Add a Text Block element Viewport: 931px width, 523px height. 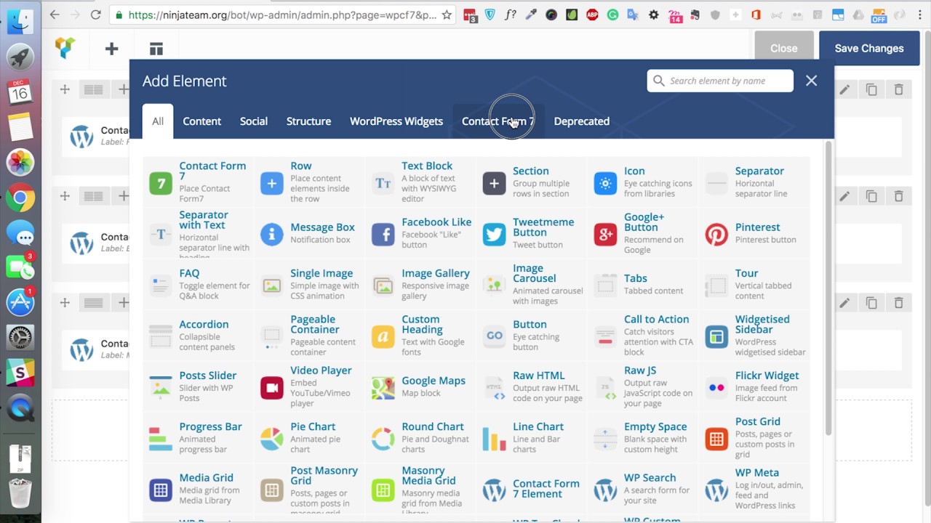pyautogui.click(x=420, y=182)
